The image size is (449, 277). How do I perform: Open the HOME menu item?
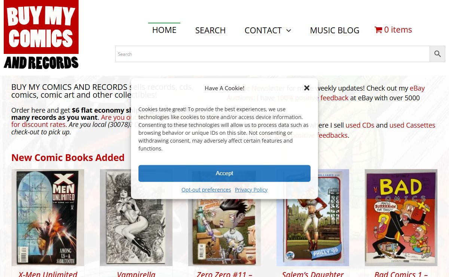point(164,30)
